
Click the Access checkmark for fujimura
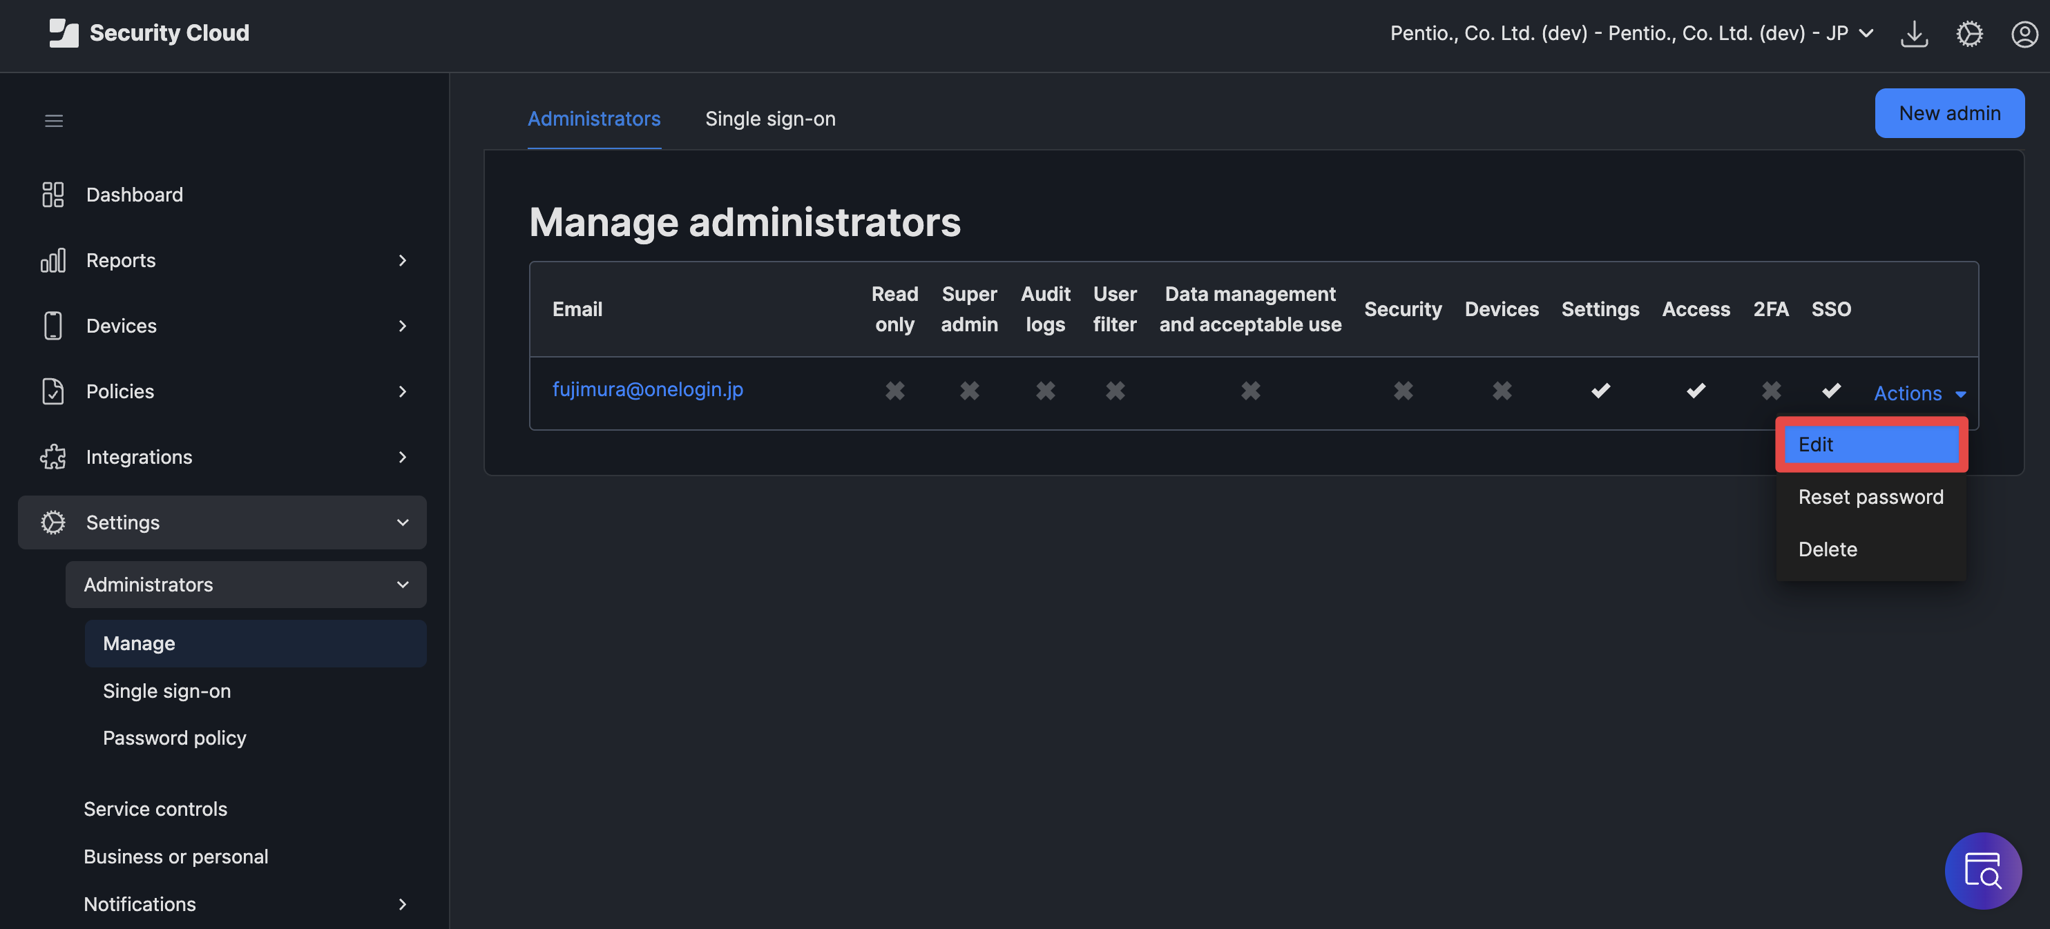[x=1696, y=390]
